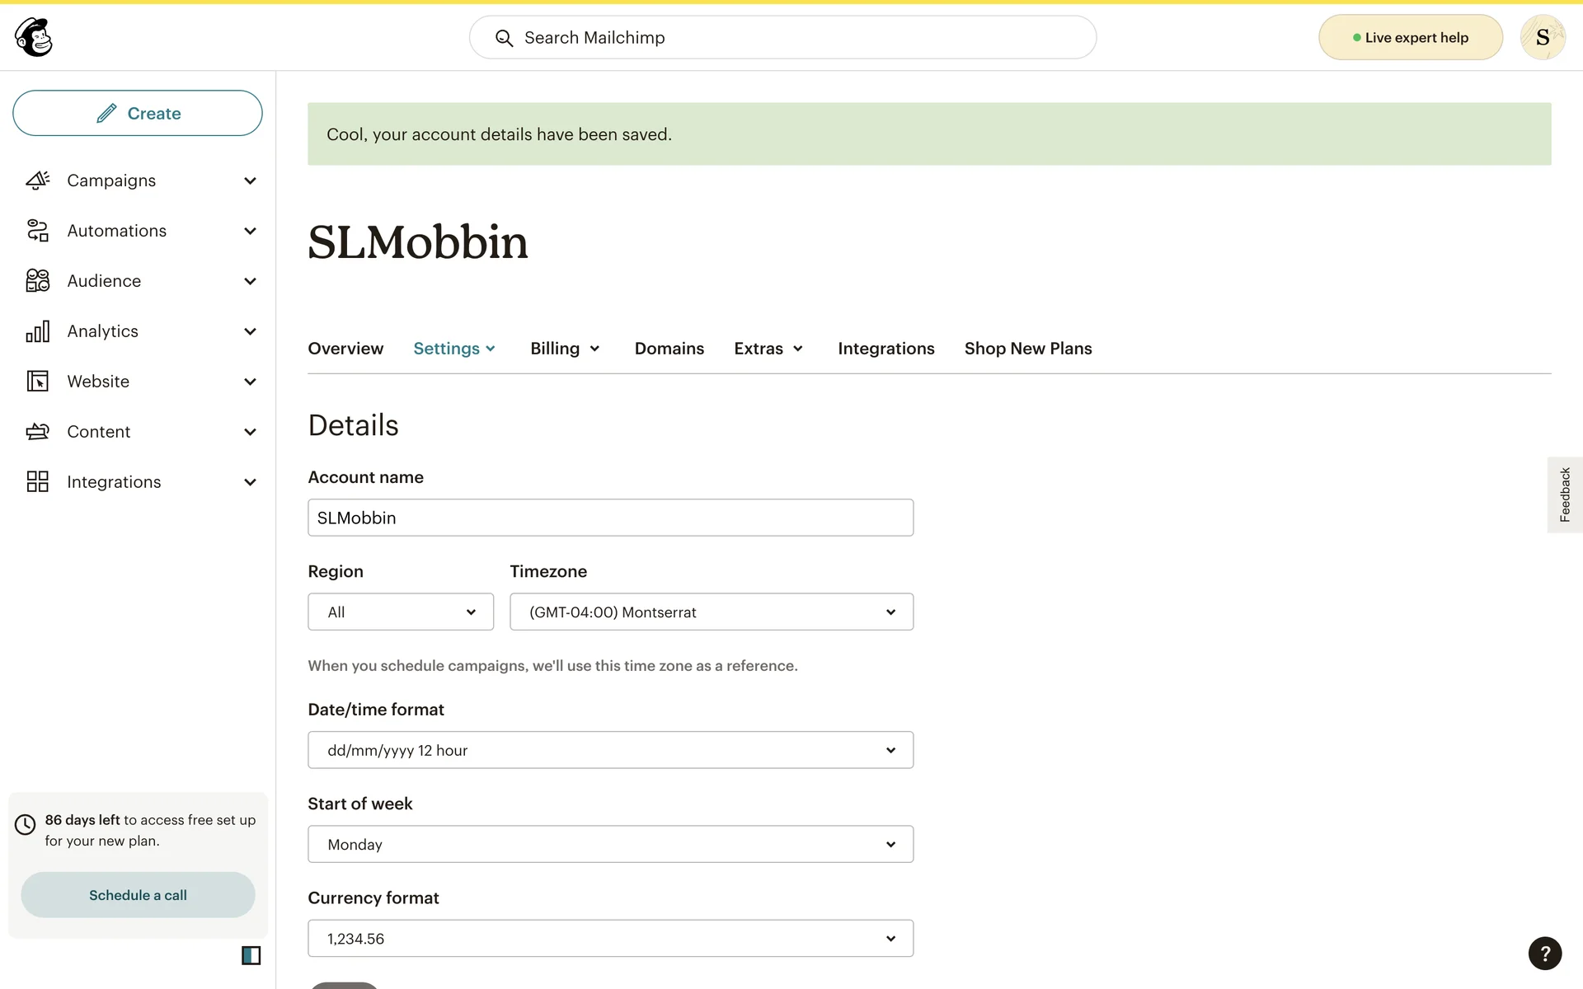The image size is (1583, 989).
Task: Open the Billing tab menu
Action: click(x=565, y=349)
